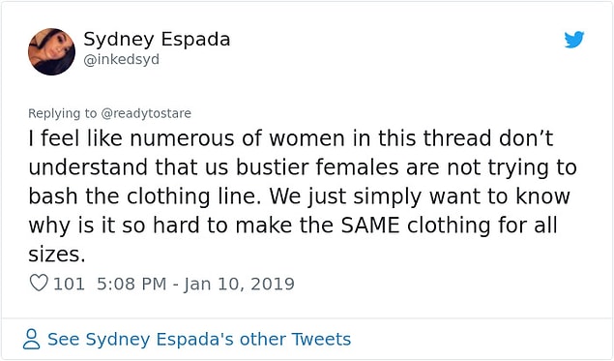614x361 pixels.
Task: View the 101 likes count
Action: coord(69,284)
